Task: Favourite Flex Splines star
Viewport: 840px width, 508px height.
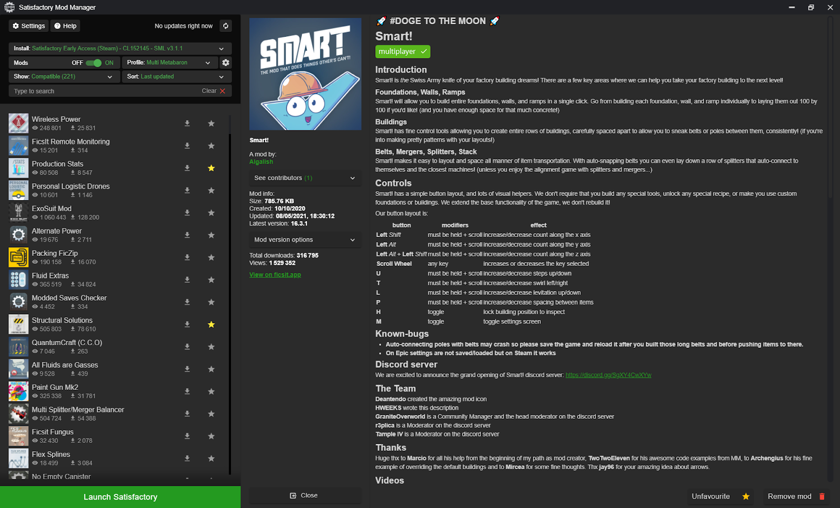Action: (211, 458)
